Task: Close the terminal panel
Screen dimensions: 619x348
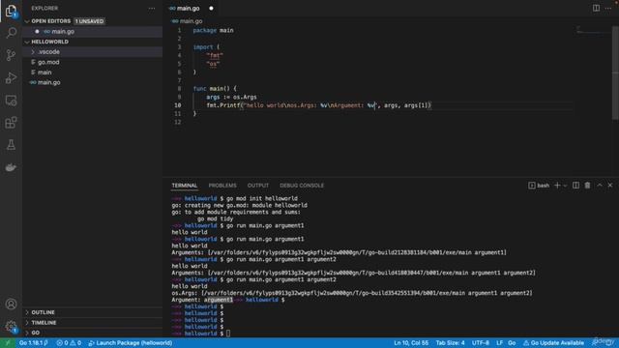Action: pyautogui.click(x=610, y=185)
